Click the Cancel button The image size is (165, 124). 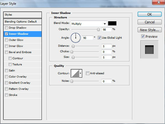pyautogui.click(x=149, y=22)
